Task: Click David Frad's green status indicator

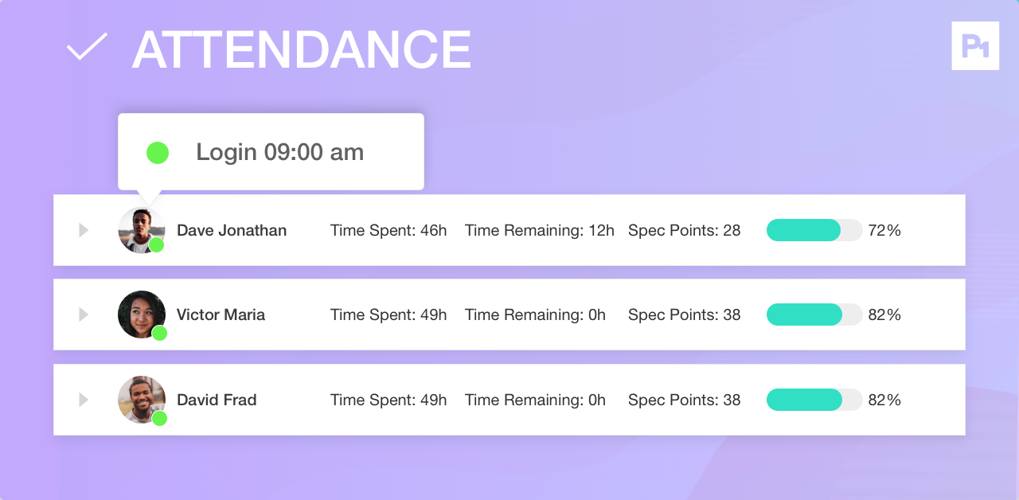Action: (x=159, y=418)
